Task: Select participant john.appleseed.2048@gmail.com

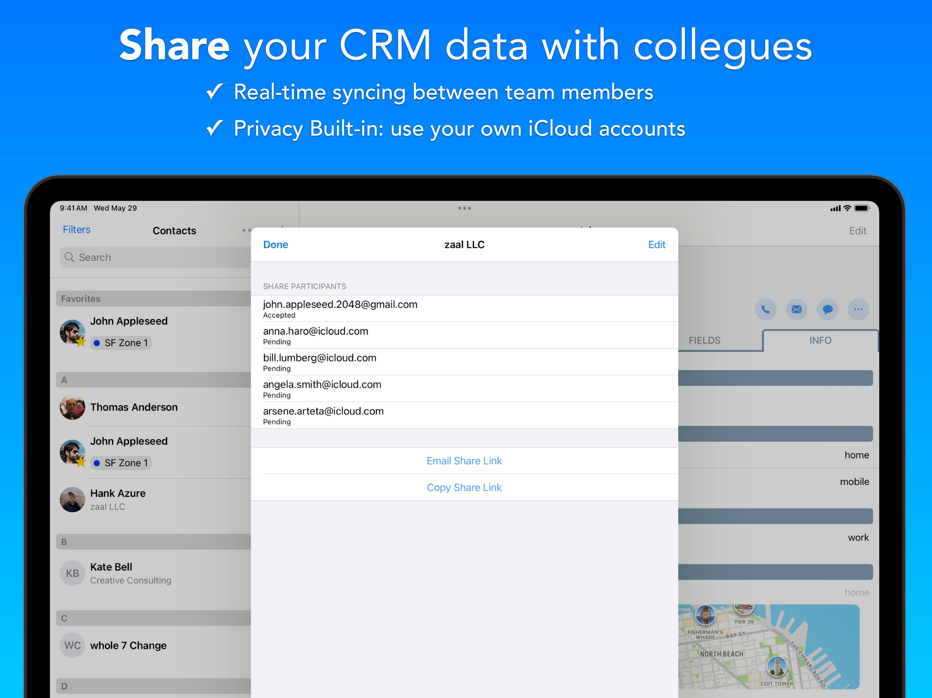Action: (x=464, y=308)
